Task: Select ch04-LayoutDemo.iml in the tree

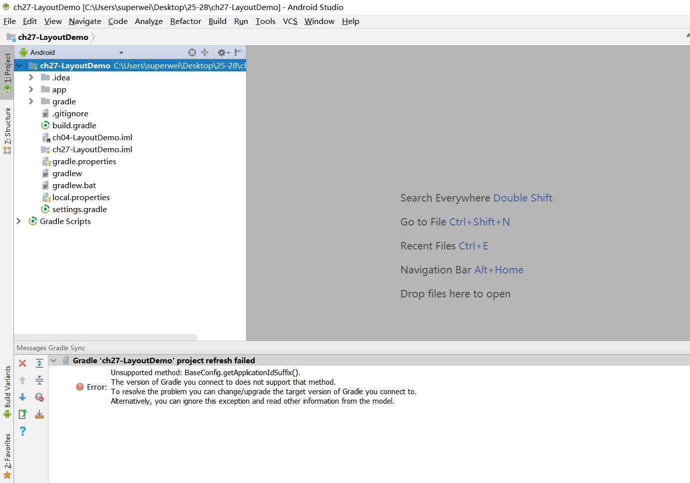Action: (92, 137)
